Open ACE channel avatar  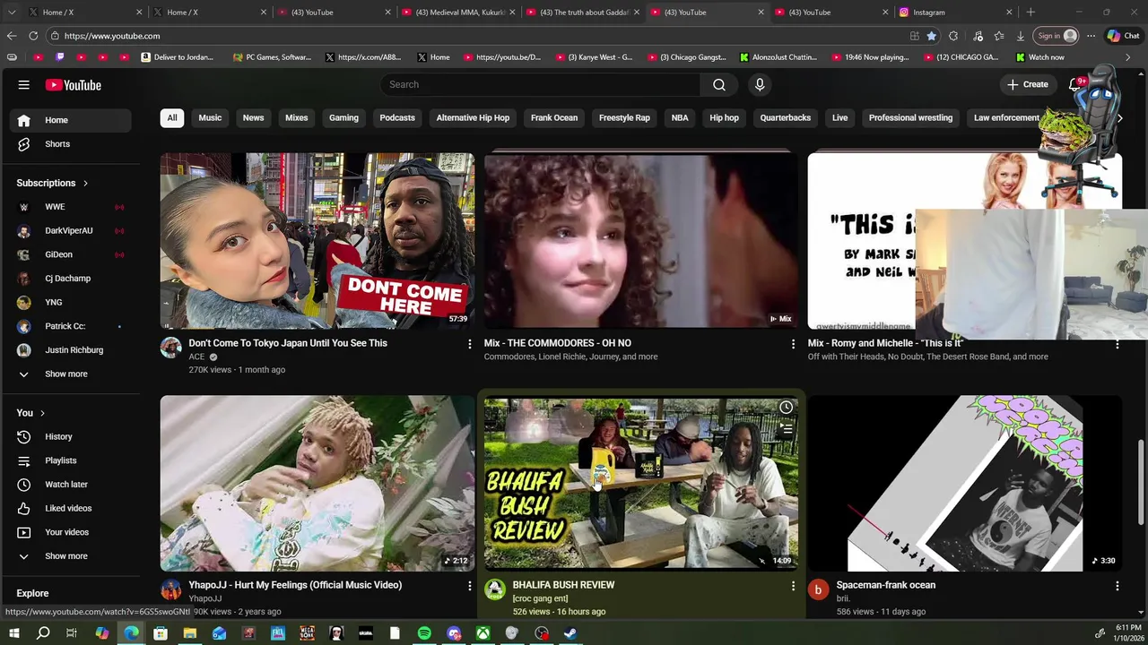(x=170, y=348)
